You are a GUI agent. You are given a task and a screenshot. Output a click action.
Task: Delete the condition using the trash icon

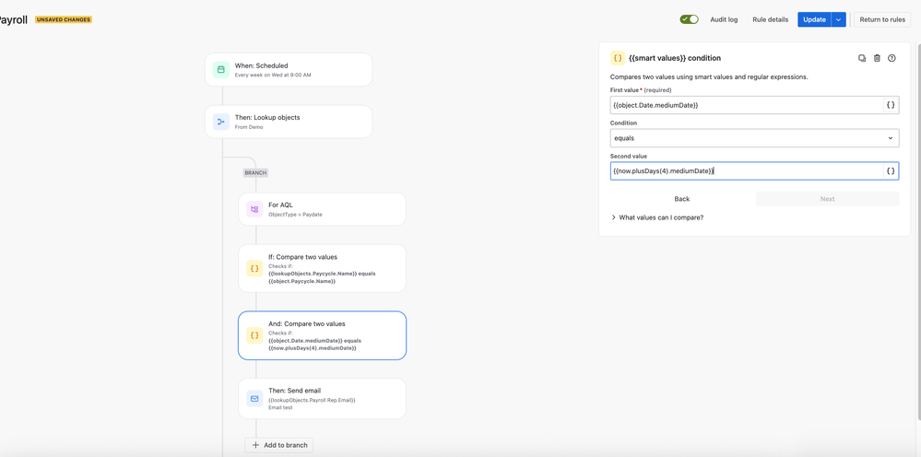coord(877,58)
